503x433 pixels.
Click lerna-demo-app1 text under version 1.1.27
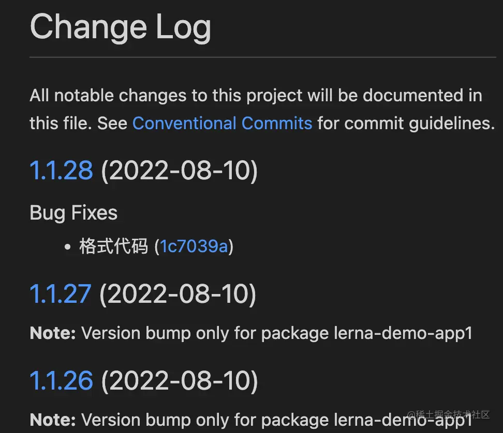point(403,334)
